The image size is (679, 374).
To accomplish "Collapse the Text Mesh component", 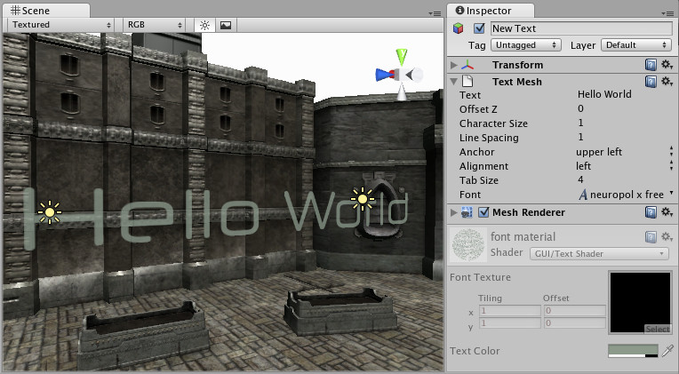I will (454, 82).
